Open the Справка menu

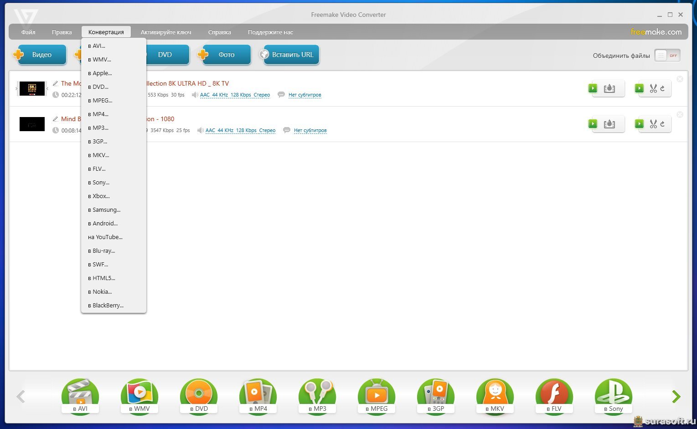pos(220,32)
